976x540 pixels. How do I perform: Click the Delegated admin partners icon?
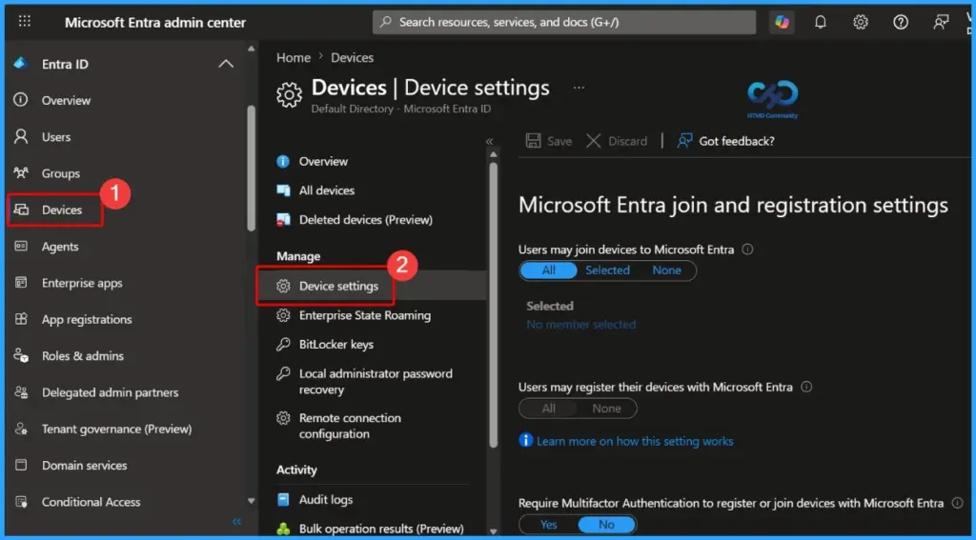point(21,392)
